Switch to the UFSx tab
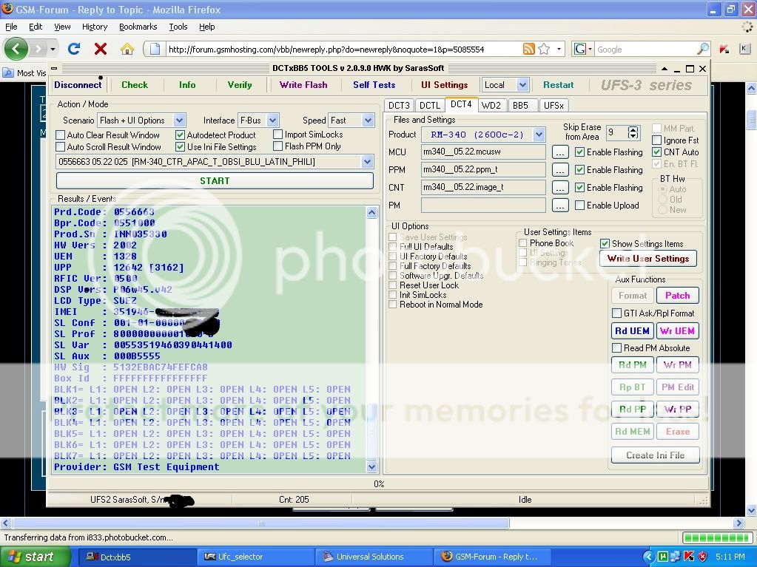The width and height of the screenshot is (757, 567). tap(554, 106)
